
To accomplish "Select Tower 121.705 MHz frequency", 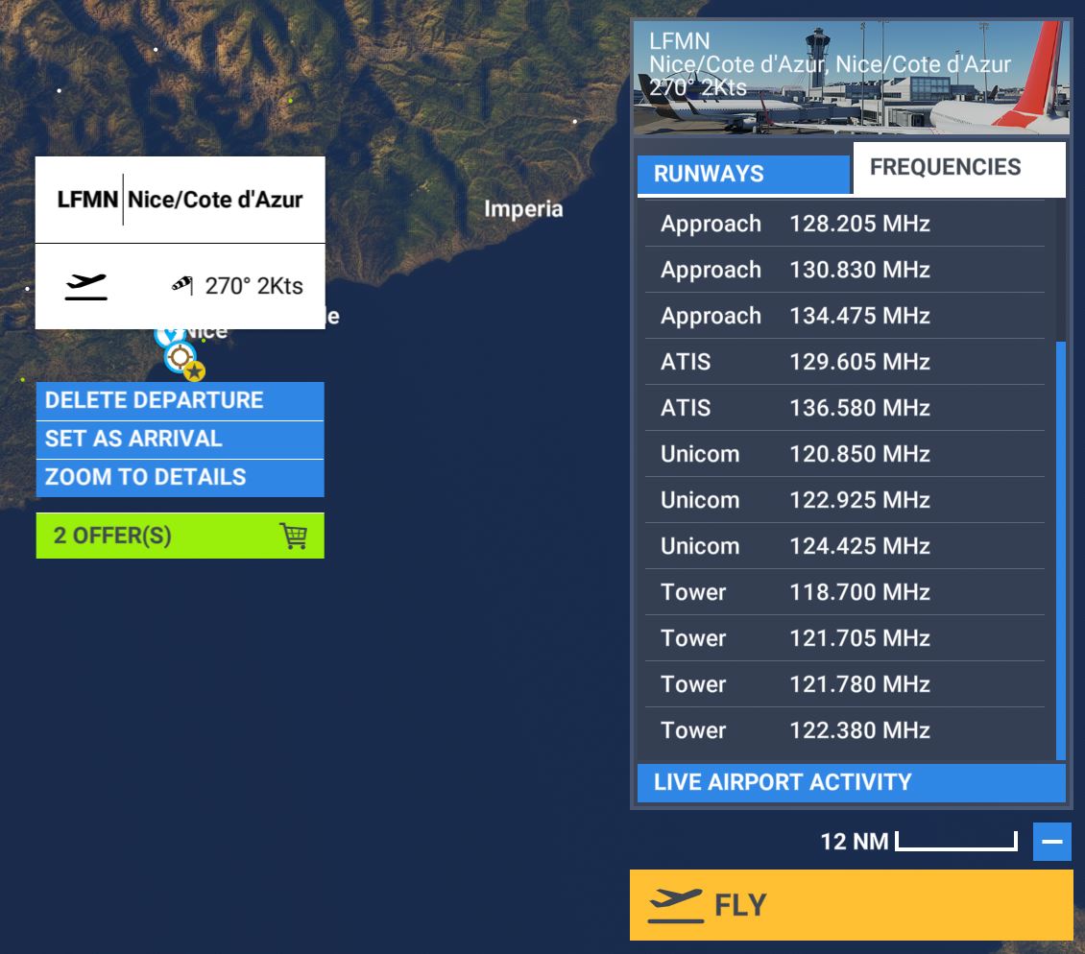I will pos(844,638).
